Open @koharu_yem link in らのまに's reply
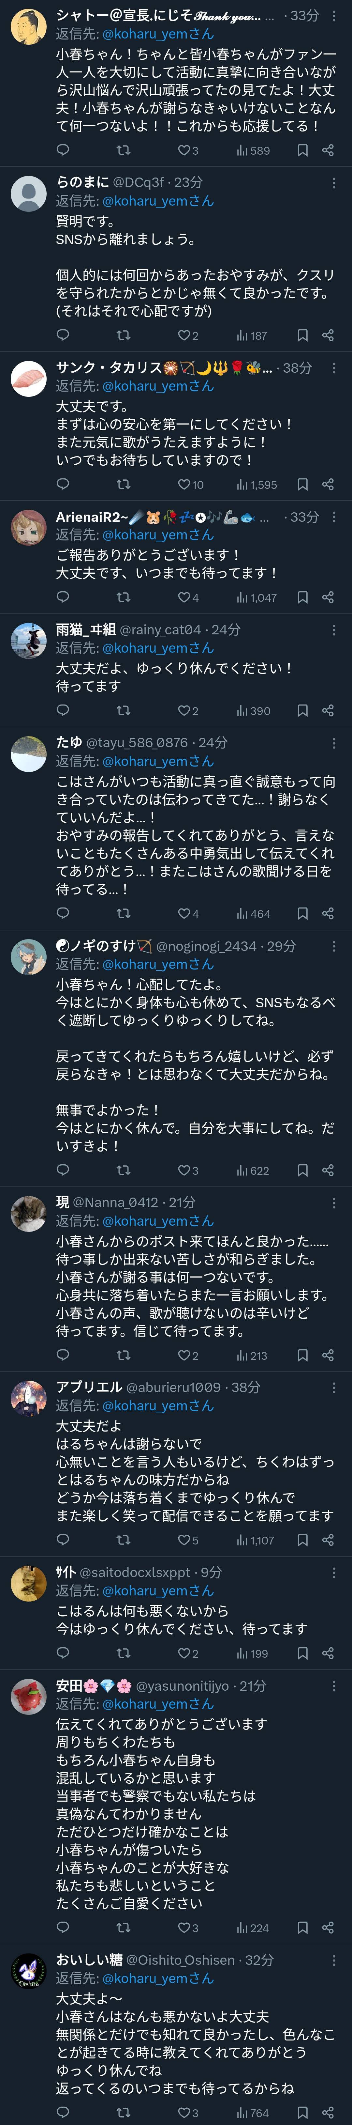352x2125 pixels. point(157,200)
